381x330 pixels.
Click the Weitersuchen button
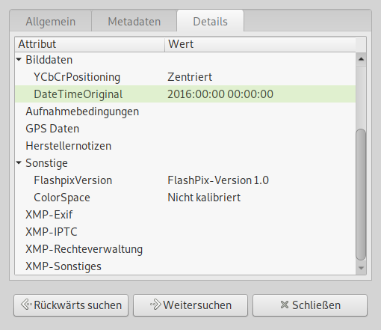coord(190,305)
